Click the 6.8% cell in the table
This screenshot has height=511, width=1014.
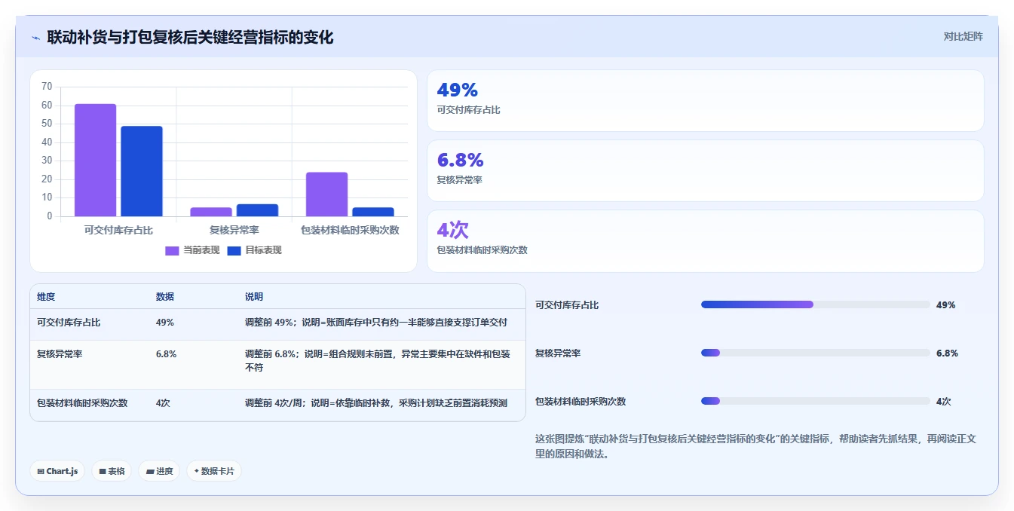coord(167,354)
